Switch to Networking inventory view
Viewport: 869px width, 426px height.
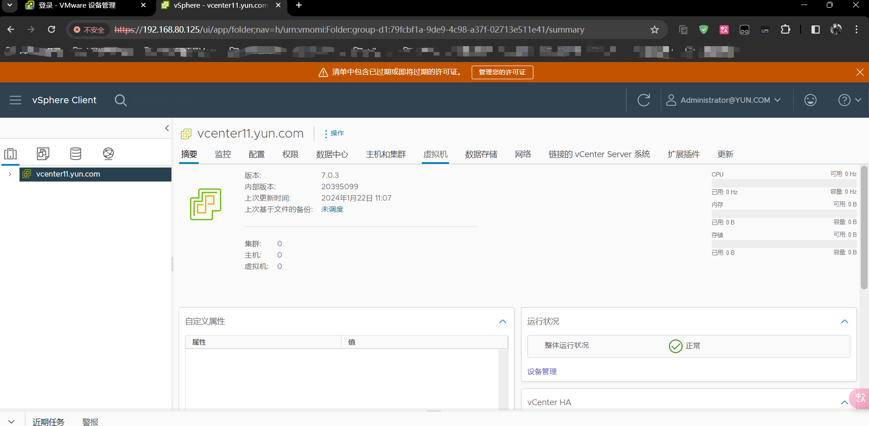pyautogui.click(x=108, y=154)
